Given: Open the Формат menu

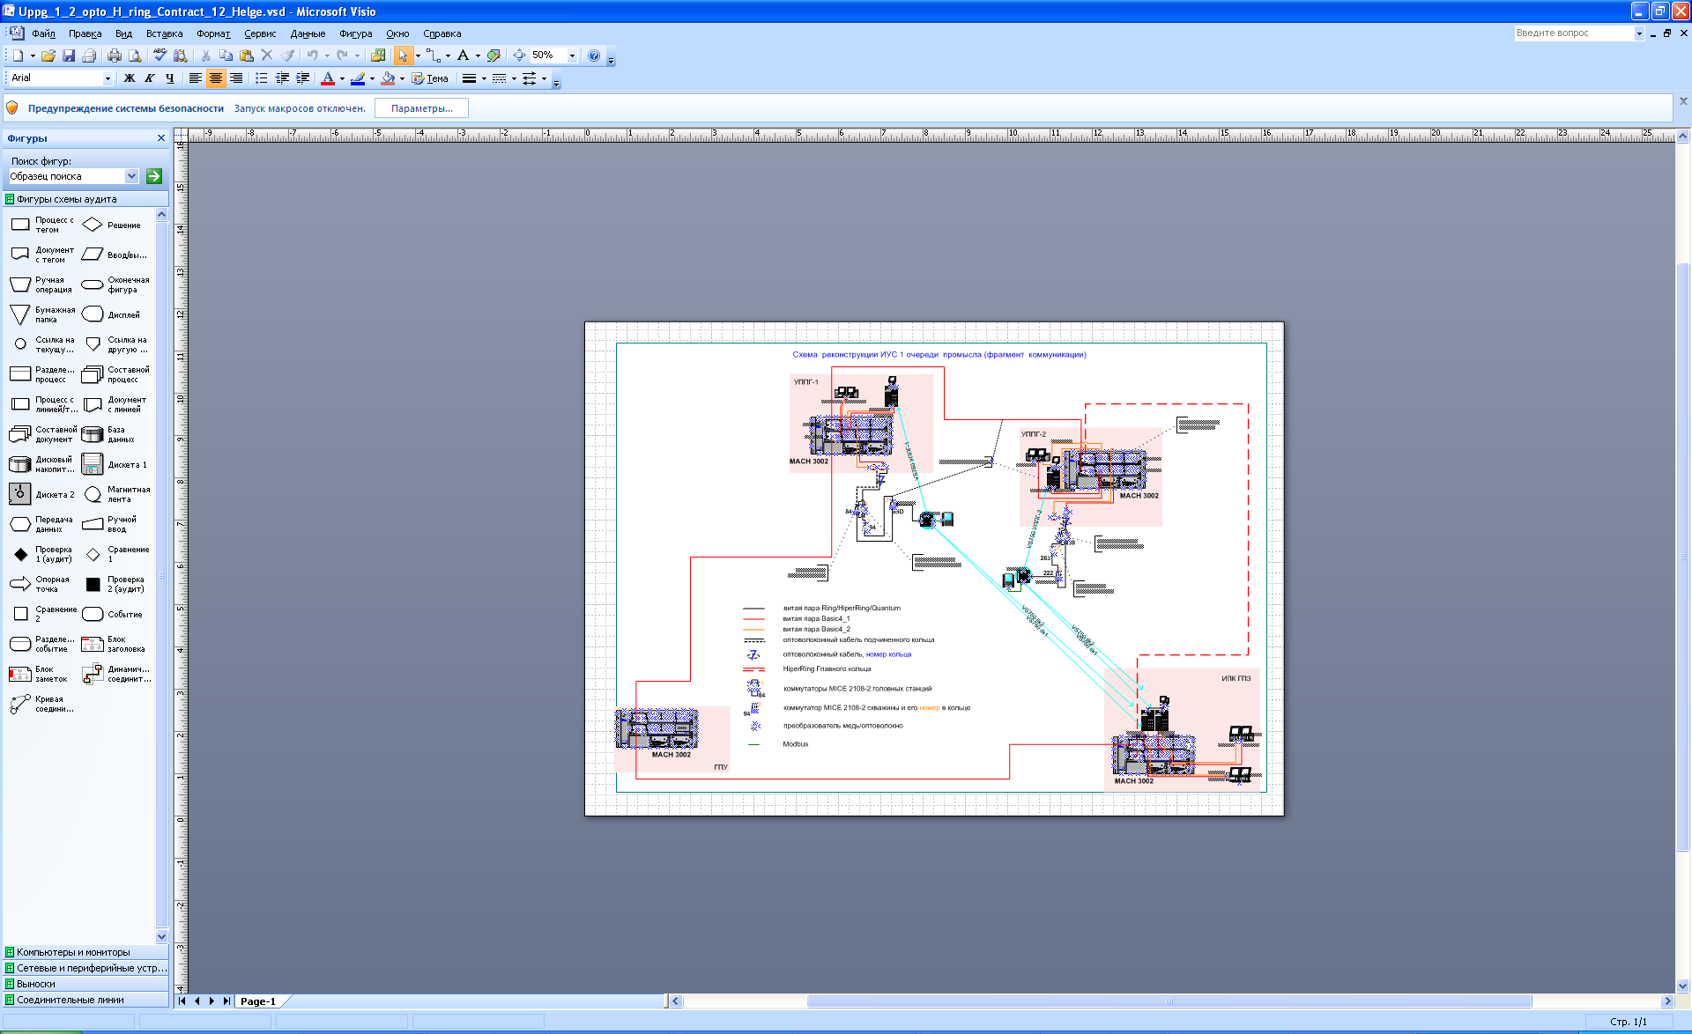Looking at the screenshot, I should 213,33.
